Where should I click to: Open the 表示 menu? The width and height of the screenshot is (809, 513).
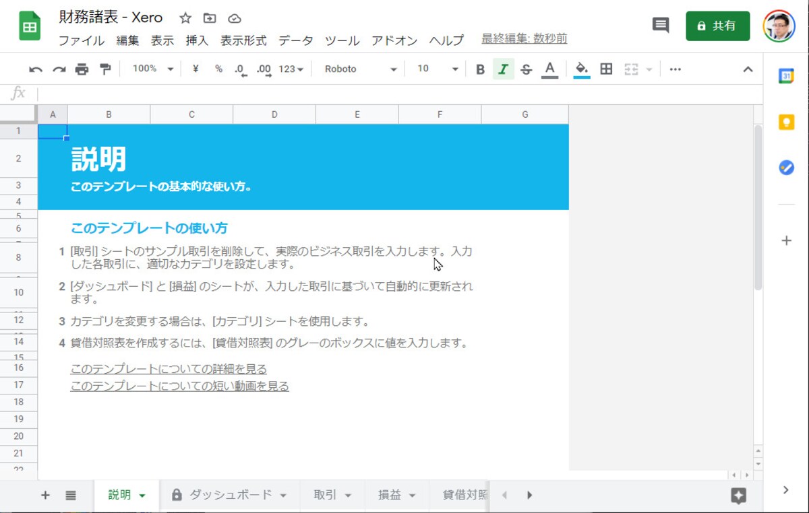[x=162, y=40]
